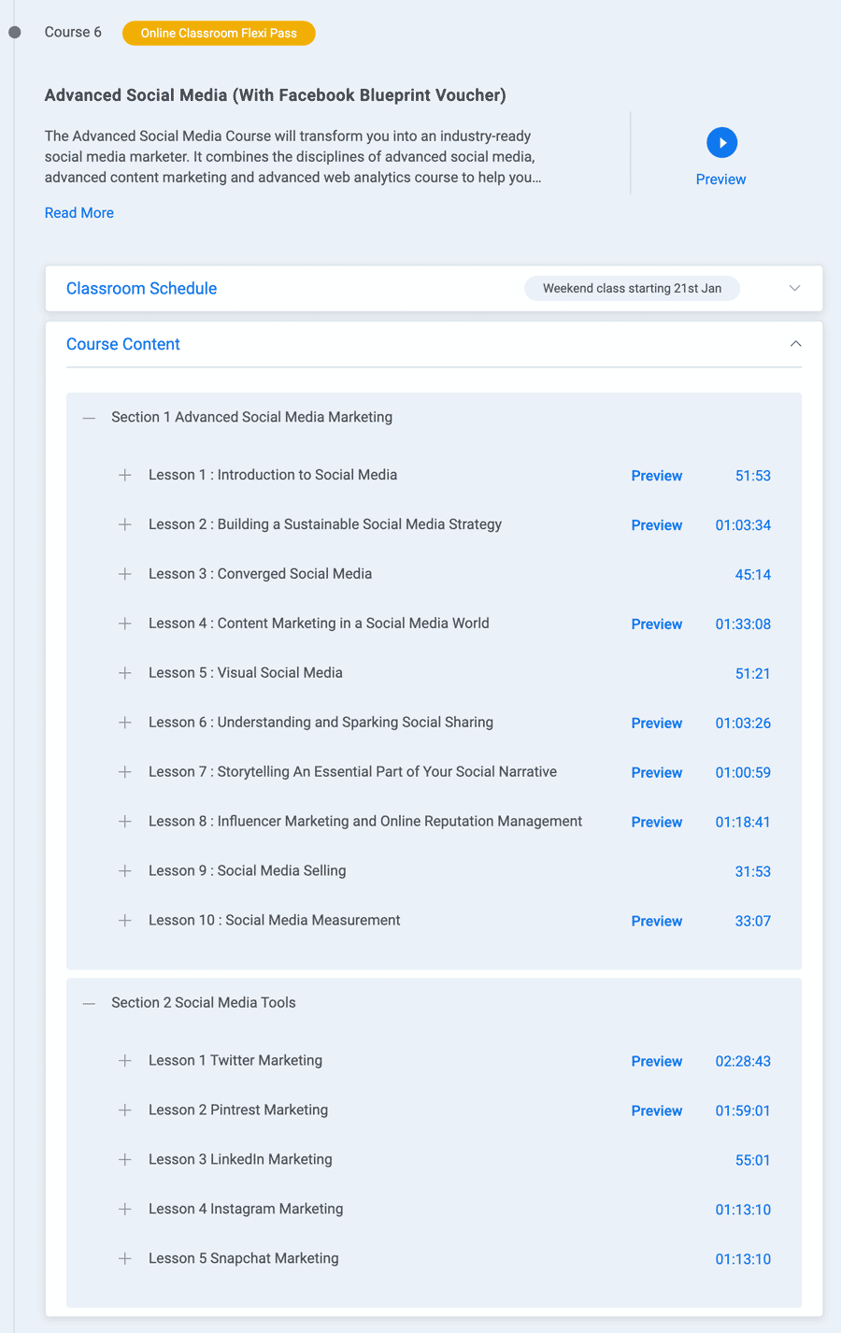Preview Lesson 7 Storytelling lesson

pos(656,773)
